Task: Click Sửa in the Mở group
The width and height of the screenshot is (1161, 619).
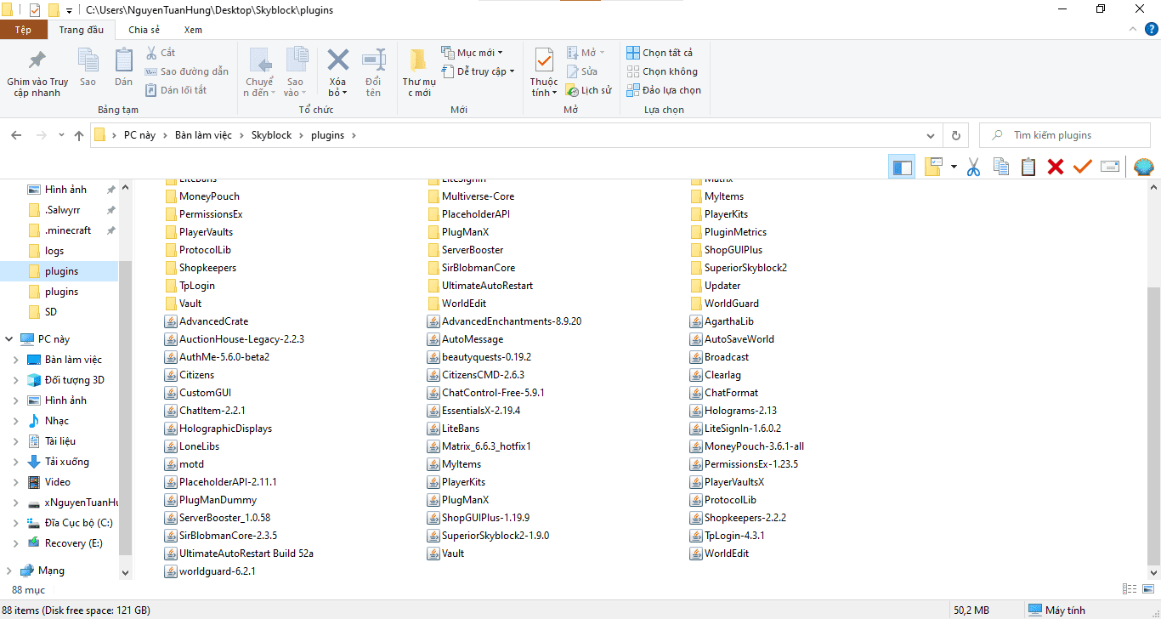Action: [x=582, y=71]
